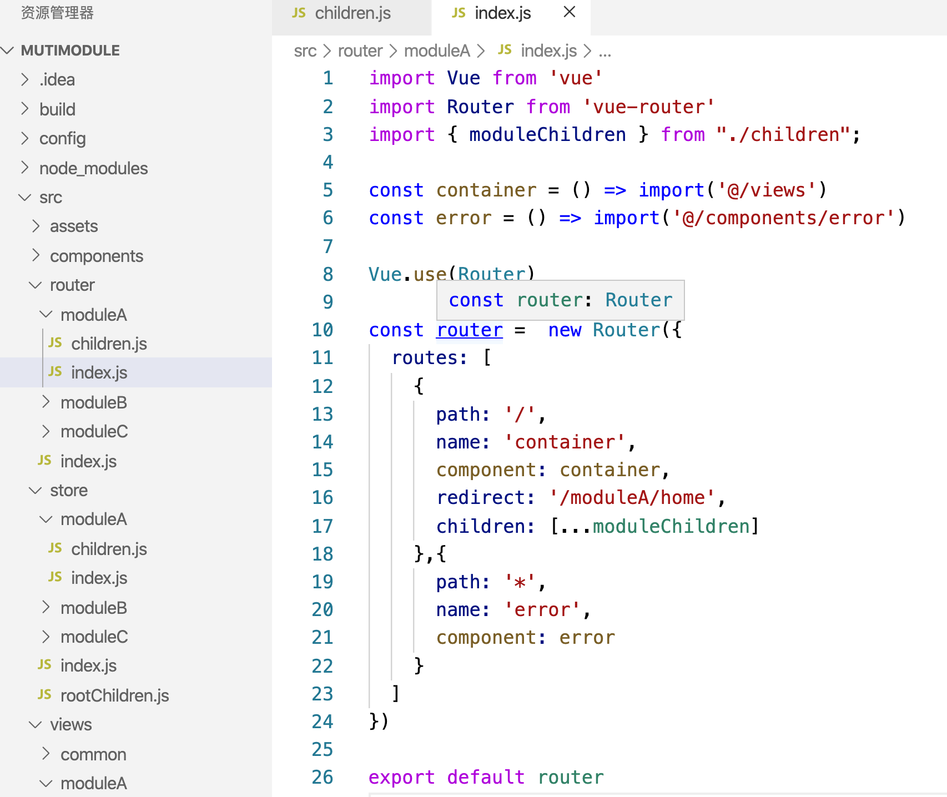Click the JS icon in the breadcrumb path
Screen dimensions: 947x797
click(x=505, y=50)
